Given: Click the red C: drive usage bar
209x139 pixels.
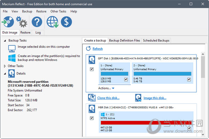Looking at the screenshot, I should tap(146, 123).
